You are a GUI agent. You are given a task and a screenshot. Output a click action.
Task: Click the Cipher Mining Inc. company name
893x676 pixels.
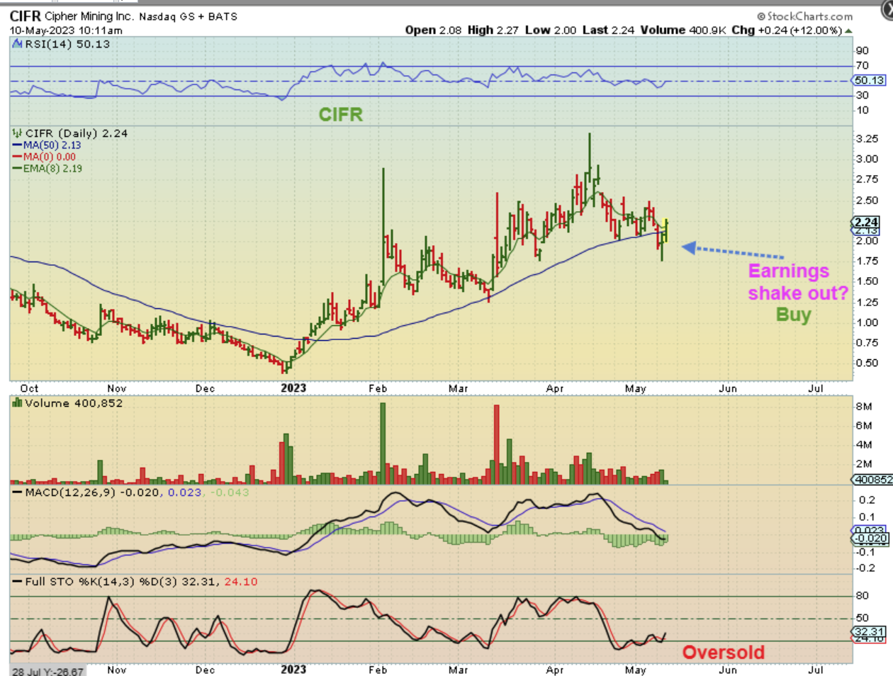(x=89, y=16)
